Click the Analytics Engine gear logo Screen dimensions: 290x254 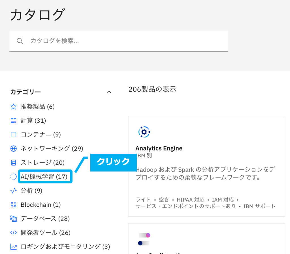[x=144, y=132]
